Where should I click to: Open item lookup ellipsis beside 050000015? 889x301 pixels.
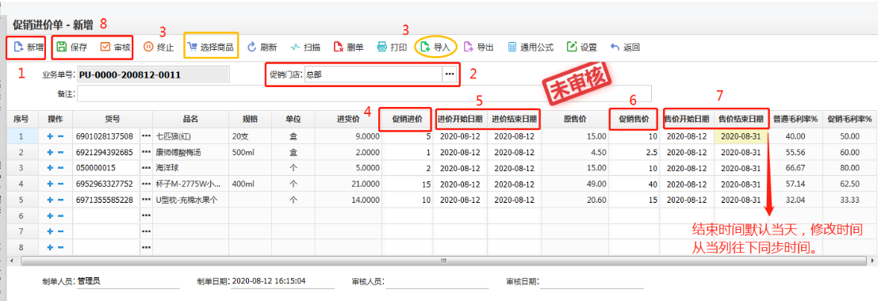tap(146, 168)
